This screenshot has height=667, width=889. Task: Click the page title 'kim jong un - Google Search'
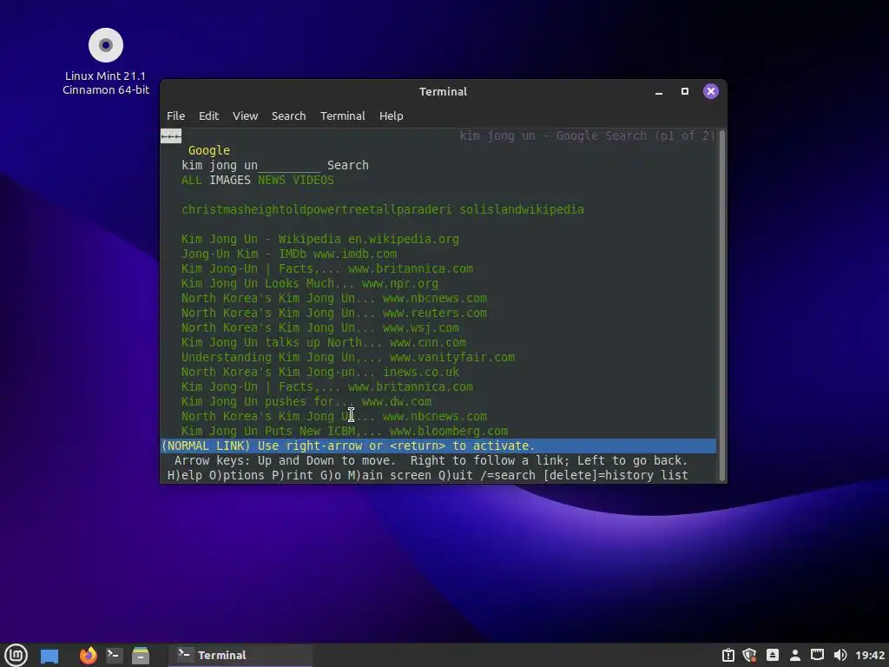tap(587, 135)
